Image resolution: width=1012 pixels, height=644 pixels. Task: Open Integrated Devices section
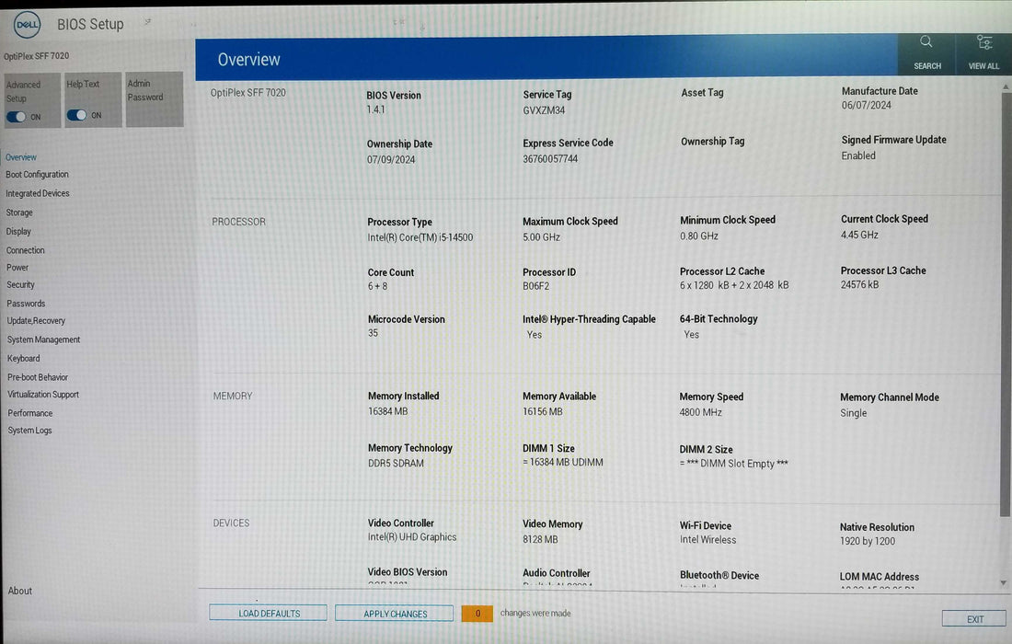pyautogui.click(x=38, y=193)
